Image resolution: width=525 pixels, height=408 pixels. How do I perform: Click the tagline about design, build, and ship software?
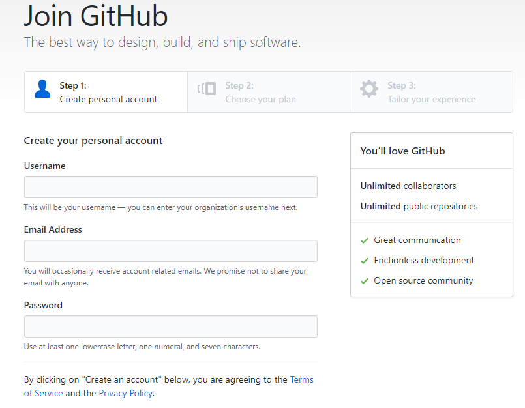(162, 42)
